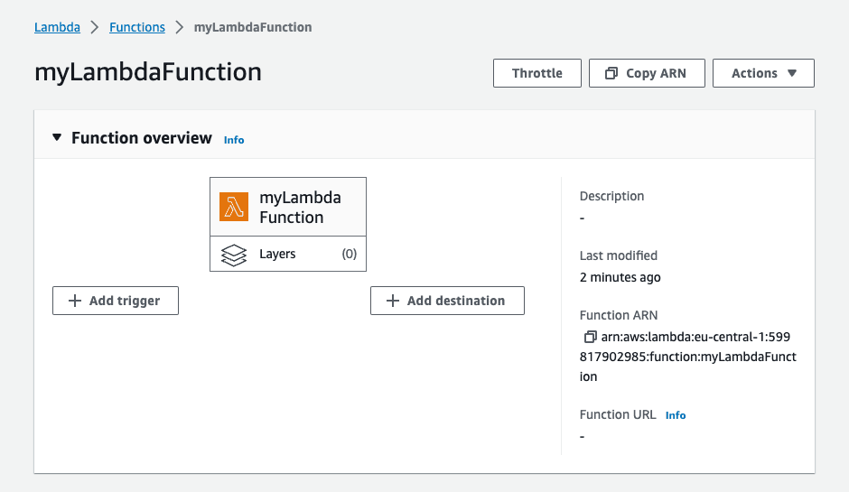Collapse the Function overview section triangle
The width and height of the screenshot is (849, 492).
click(57, 138)
